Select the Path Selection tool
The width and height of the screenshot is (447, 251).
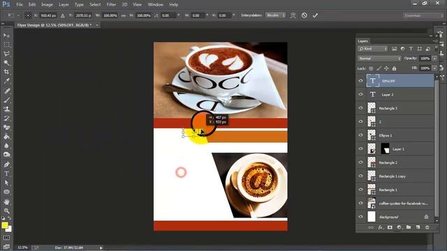[6, 183]
